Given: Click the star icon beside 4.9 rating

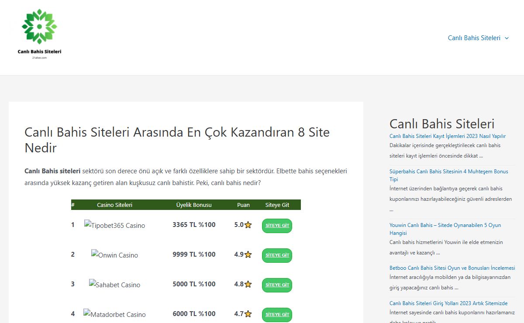Looking at the screenshot, I should tap(248, 254).
